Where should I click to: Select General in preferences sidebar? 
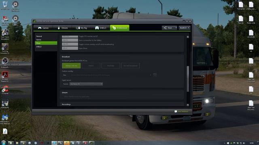(39, 36)
